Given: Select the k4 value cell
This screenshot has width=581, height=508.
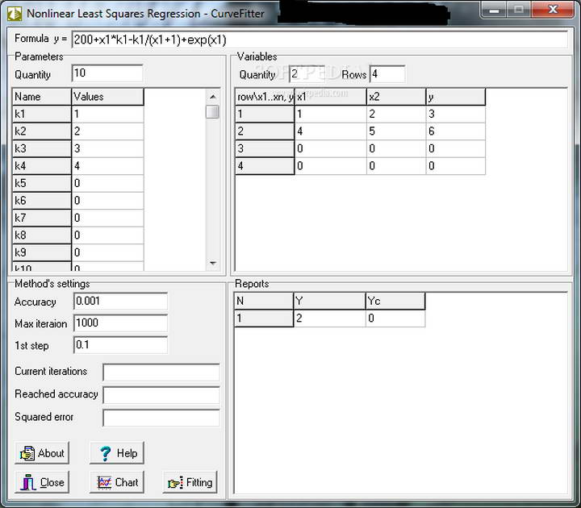Looking at the screenshot, I should pos(107,166).
